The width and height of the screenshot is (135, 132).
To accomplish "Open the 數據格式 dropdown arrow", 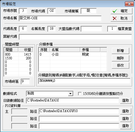I will tap(71, 94).
